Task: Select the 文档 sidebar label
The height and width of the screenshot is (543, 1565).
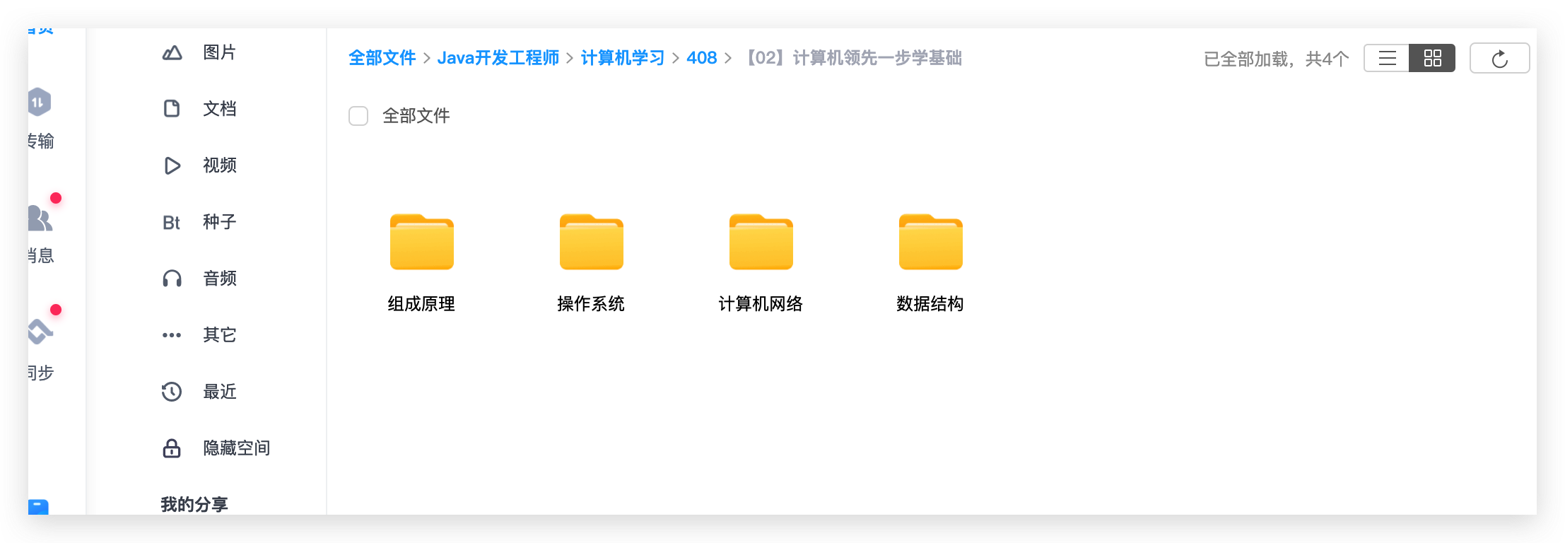Action: click(220, 109)
